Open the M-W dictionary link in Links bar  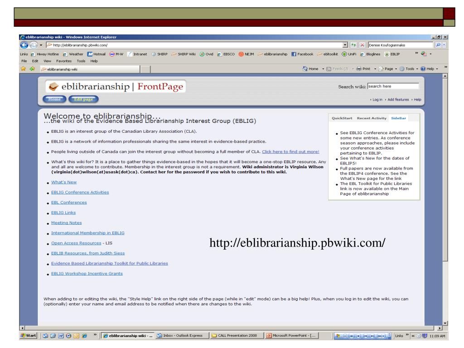click(x=116, y=54)
